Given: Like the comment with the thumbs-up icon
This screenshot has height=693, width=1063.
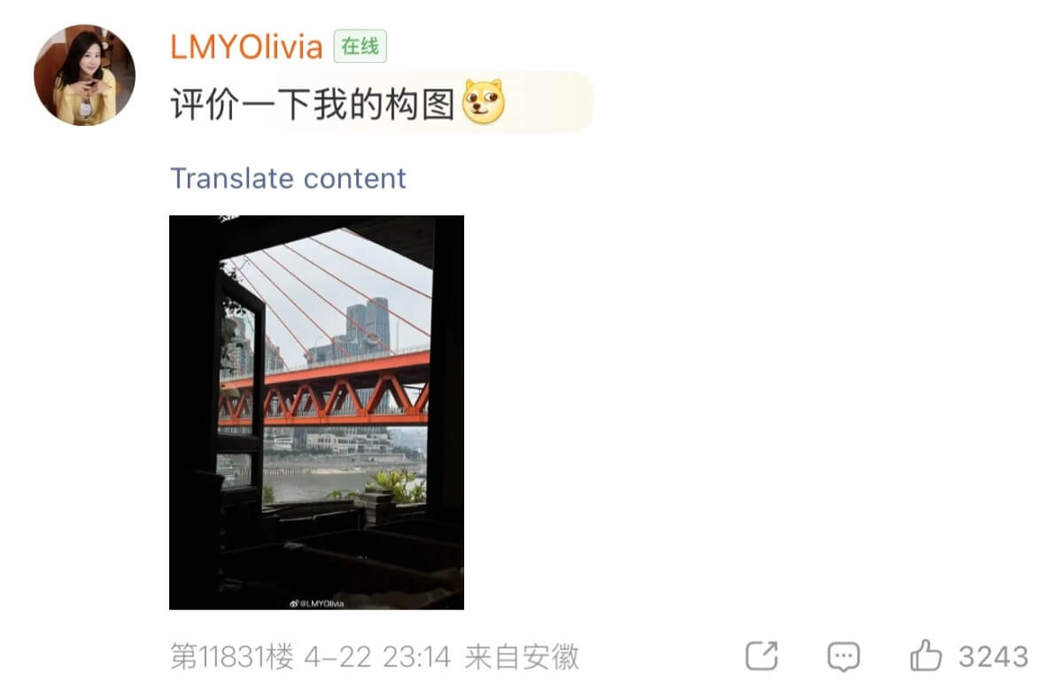Looking at the screenshot, I should [926, 656].
